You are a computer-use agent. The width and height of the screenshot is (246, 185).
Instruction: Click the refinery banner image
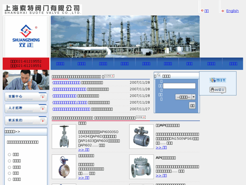pos(125,37)
